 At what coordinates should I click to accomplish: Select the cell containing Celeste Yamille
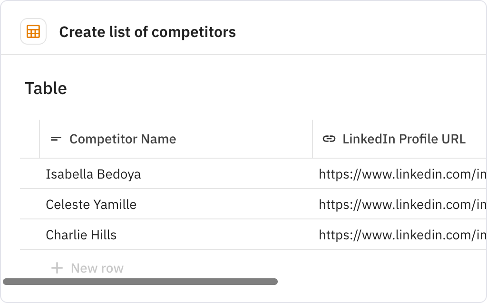point(90,204)
